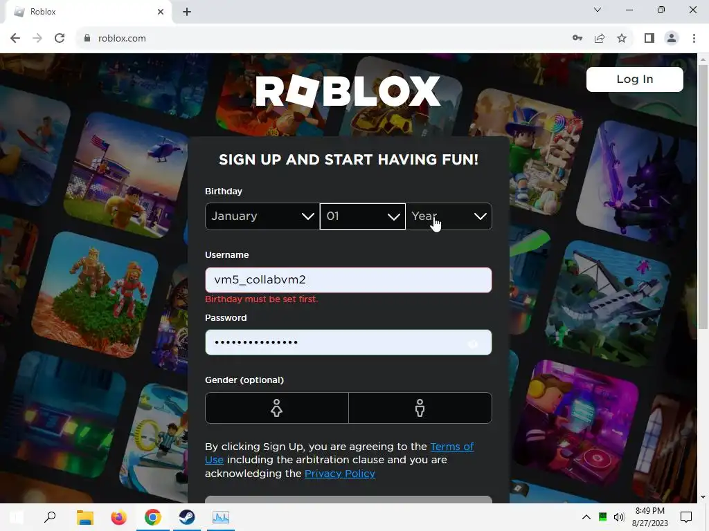Open the tab search chevron
This screenshot has height=531, width=709.
pyautogui.click(x=598, y=10)
